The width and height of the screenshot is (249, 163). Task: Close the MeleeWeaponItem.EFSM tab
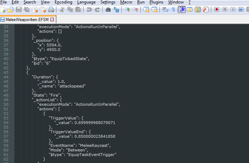tap(52, 19)
